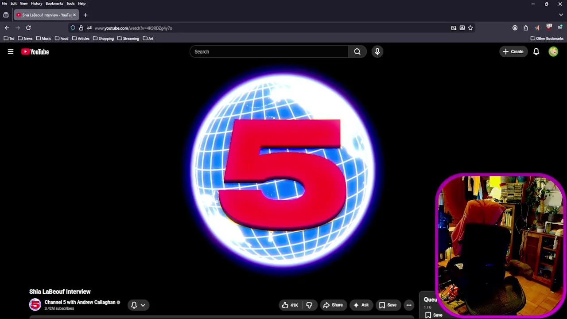
Task: Go to YouTube home via logo
Action: [35, 52]
